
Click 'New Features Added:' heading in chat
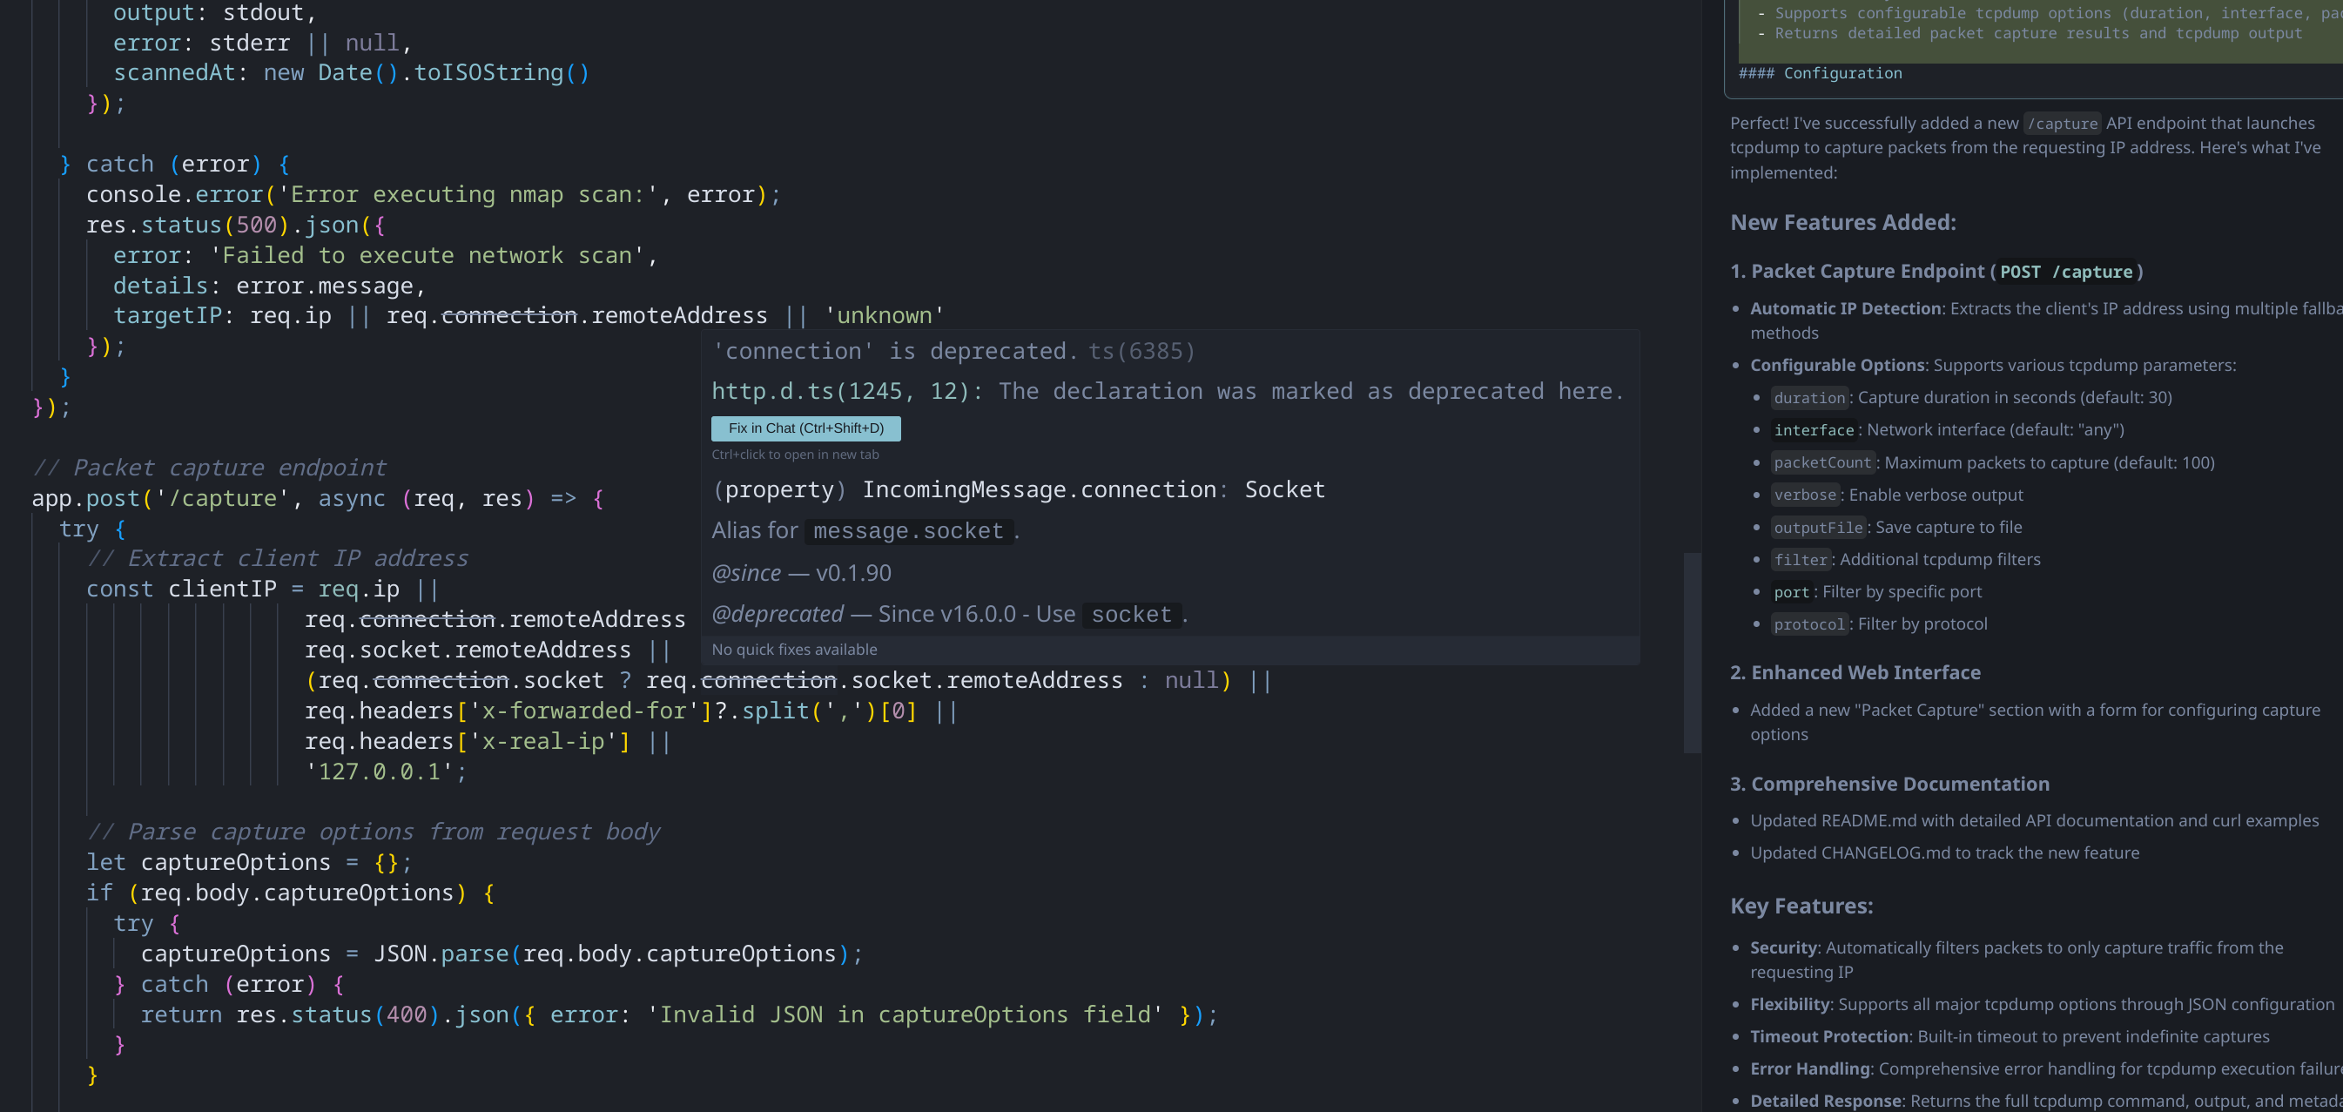1842,223
